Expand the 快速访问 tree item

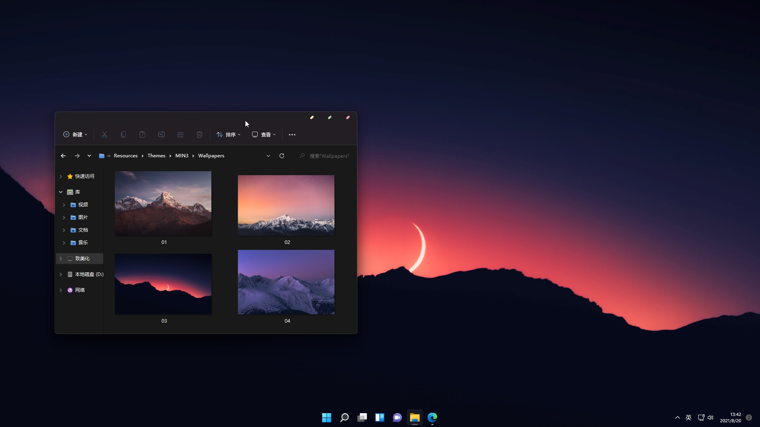coord(61,176)
